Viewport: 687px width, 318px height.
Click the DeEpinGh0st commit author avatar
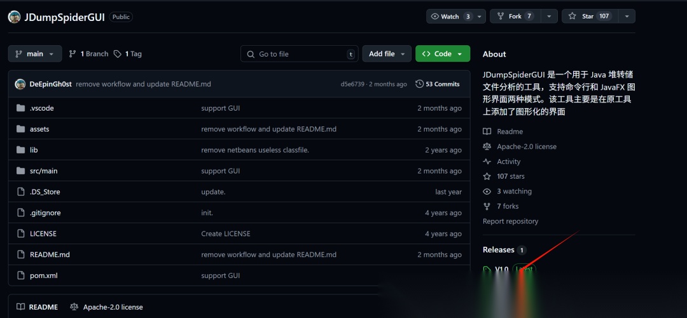point(20,84)
